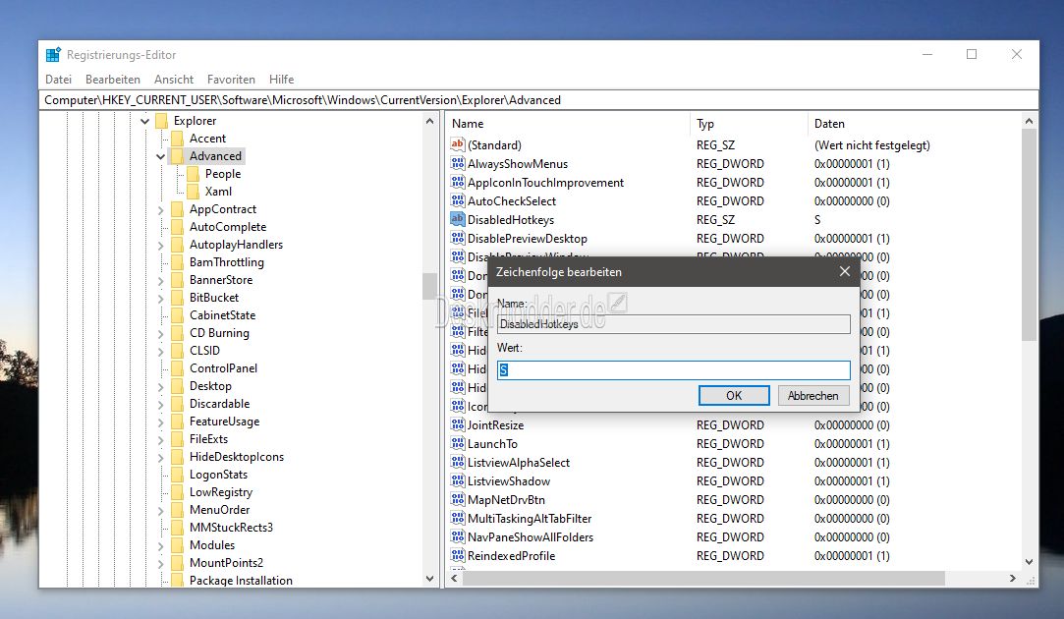Click the scroll-down arrow of the key tree
1064x619 pixels.
click(x=429, y=579)
